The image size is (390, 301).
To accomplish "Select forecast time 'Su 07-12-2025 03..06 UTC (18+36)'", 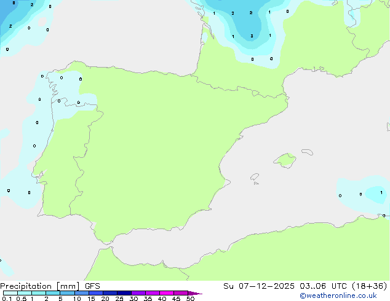I will [305, 286].
